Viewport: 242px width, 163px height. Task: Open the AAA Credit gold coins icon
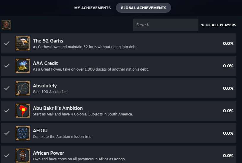23,66
